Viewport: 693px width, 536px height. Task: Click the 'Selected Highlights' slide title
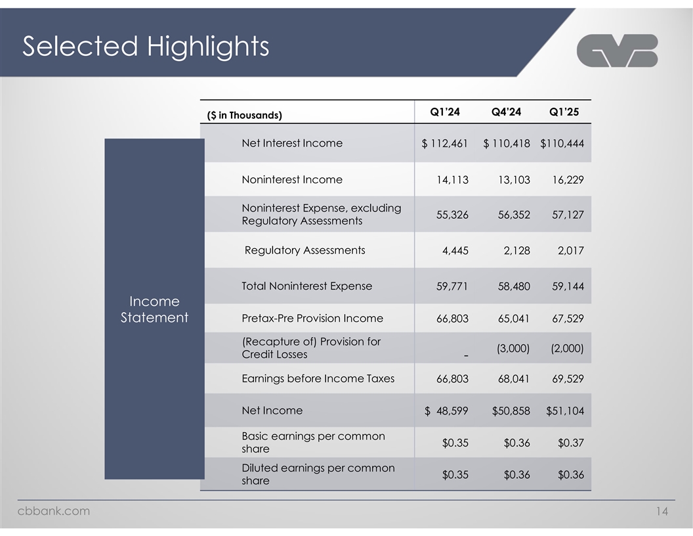146,47
